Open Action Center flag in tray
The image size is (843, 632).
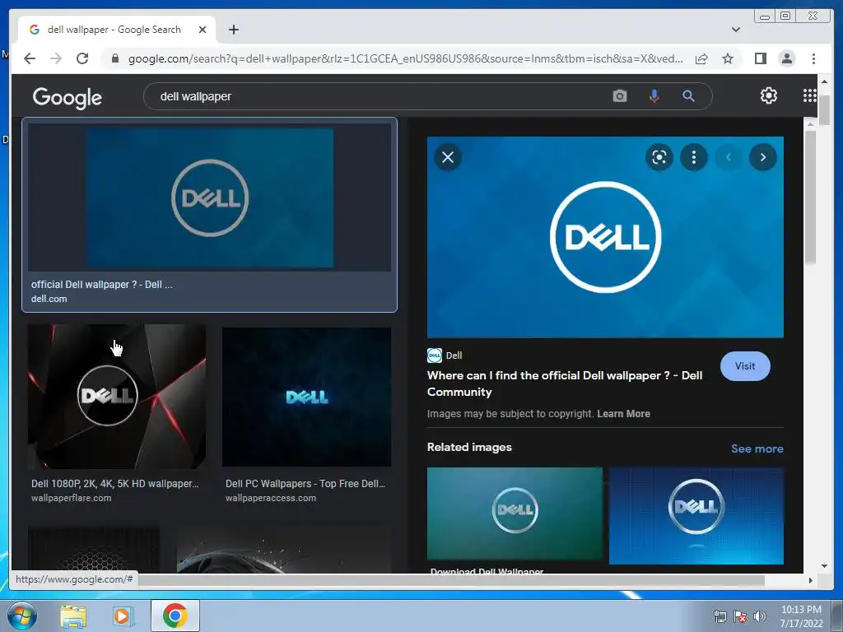coord(740,616)
